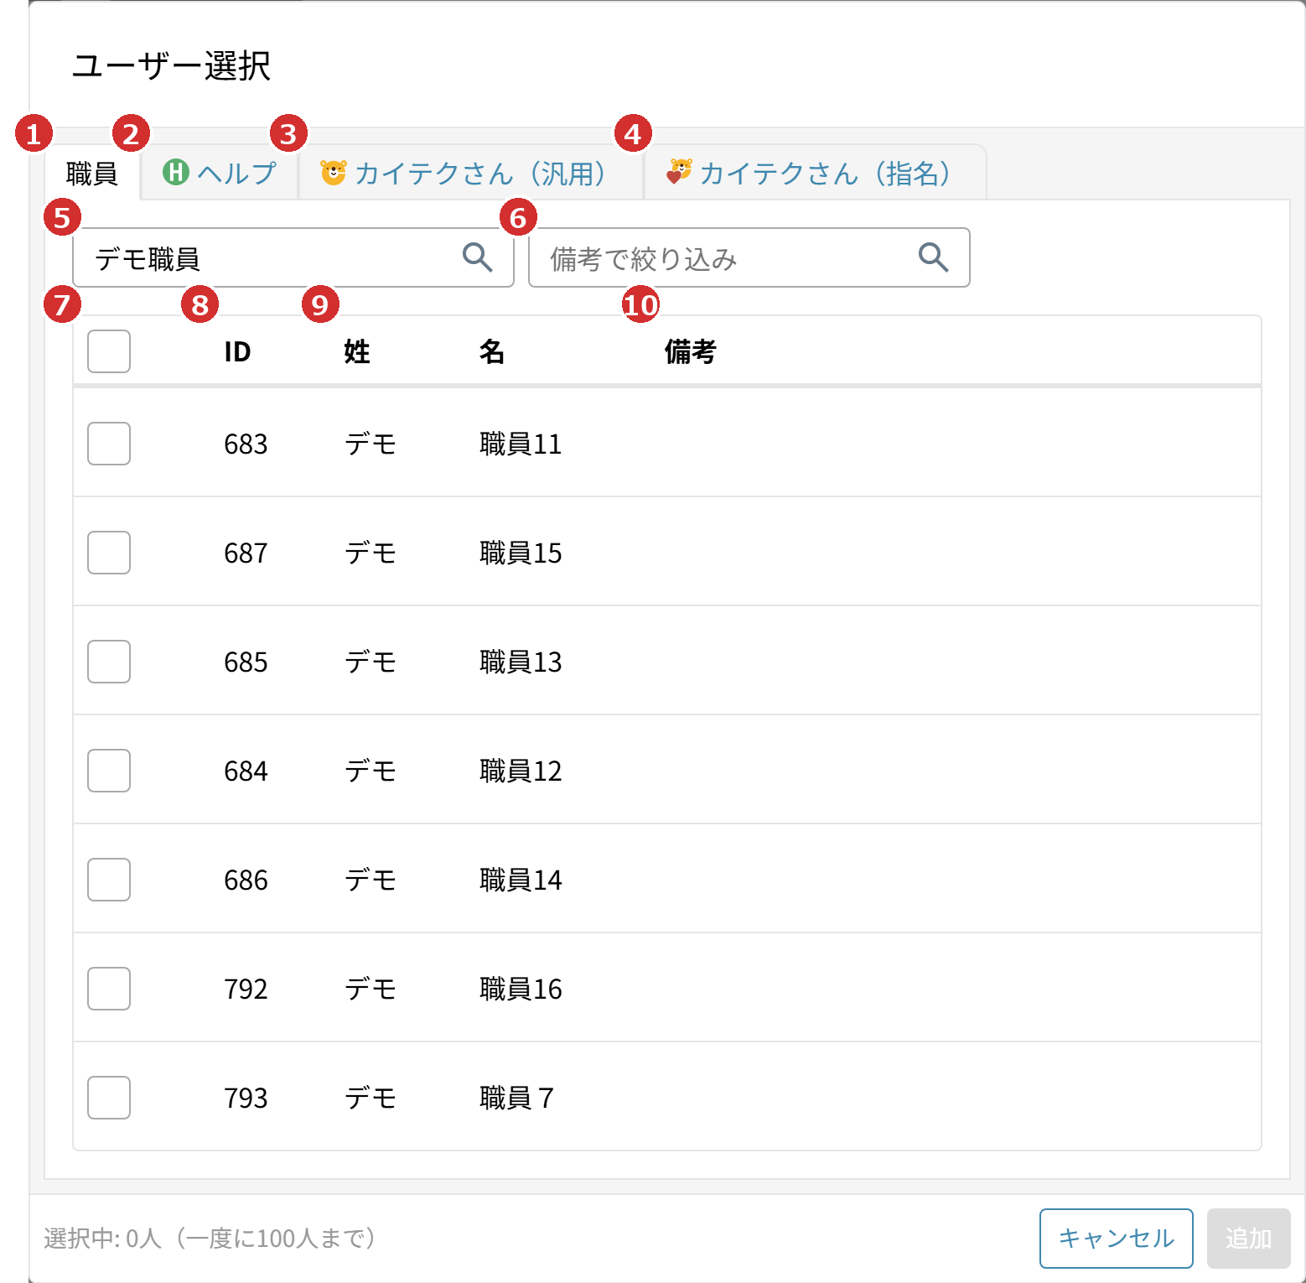Check the box for ID 687 職員15
Viewport: 1306px width, 1283px height.
(x=109, y=553)
